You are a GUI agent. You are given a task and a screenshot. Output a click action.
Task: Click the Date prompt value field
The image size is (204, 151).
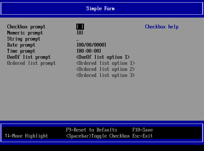[x=91, y=45]
